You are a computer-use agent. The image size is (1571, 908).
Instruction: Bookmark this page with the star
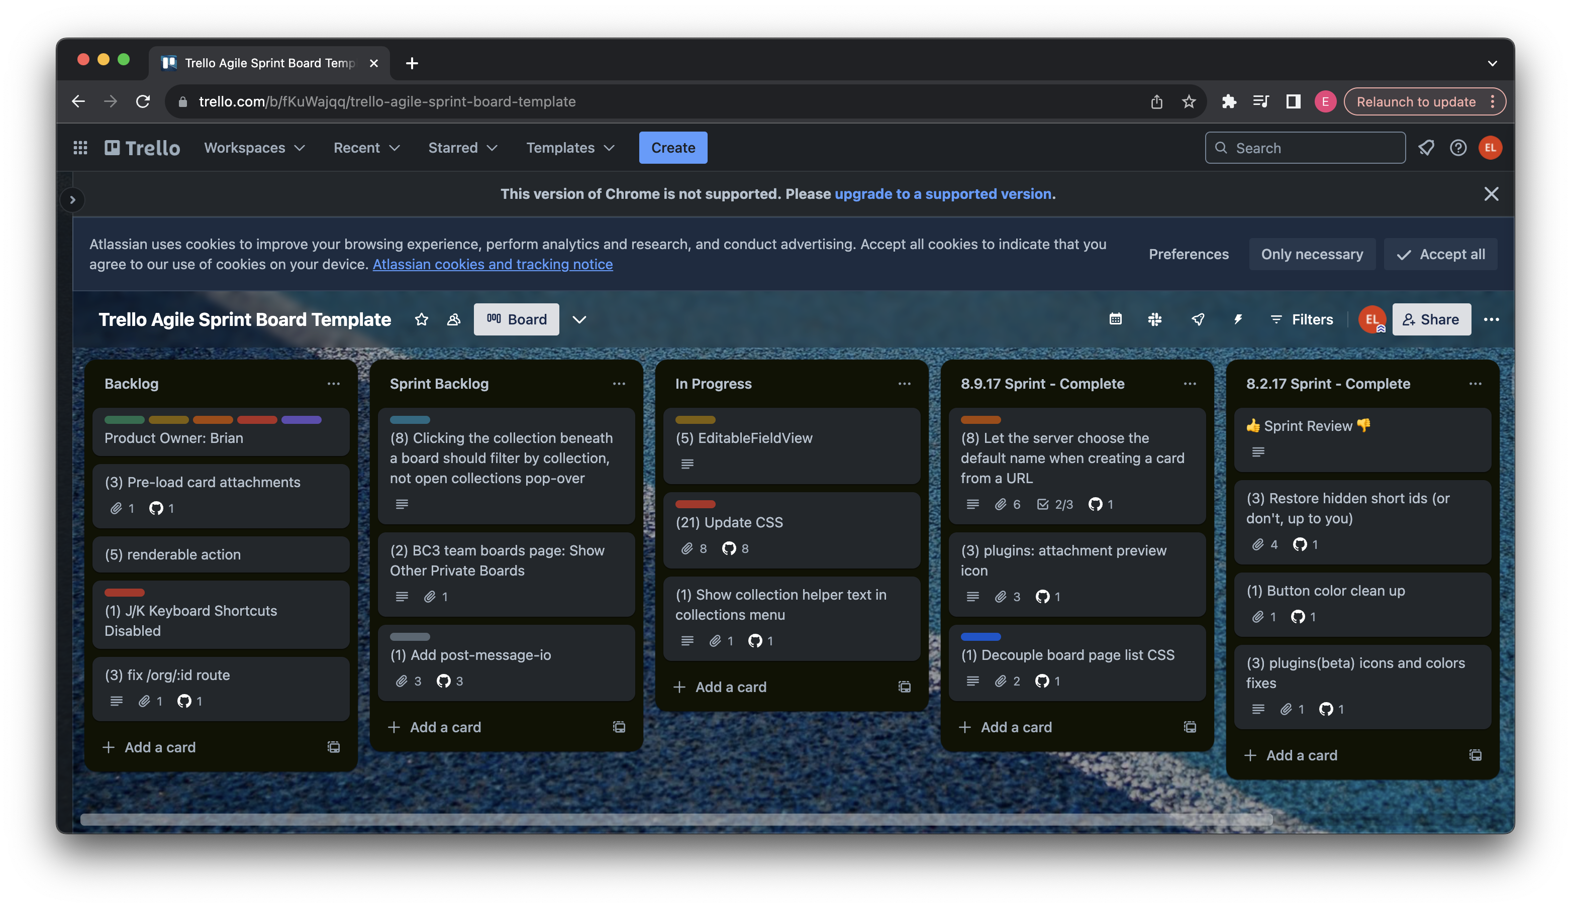[x=1188, y=101]
